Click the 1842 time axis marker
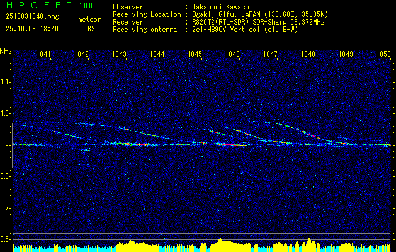The height and width of the screenshot is (252, 396). [82, 54]
